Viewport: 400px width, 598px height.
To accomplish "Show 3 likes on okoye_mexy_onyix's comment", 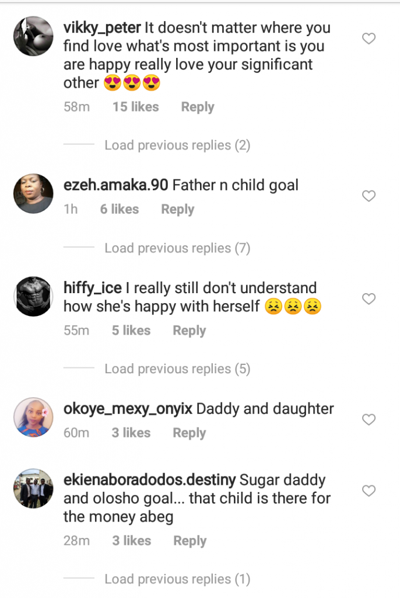I will pyautogui.click(x=131, y=433).
